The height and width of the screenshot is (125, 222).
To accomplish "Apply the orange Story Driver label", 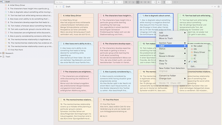I will (x=198, y=52).
